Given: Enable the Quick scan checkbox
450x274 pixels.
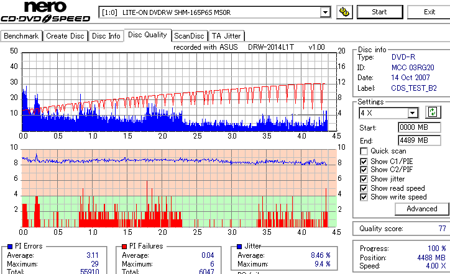Looking at the screenshot, I should (x=364, y=151).
